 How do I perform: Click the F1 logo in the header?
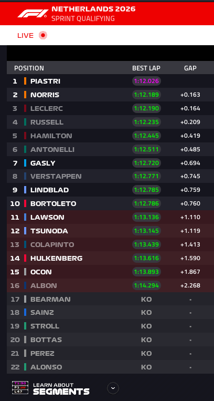click(x=33, y=14)
